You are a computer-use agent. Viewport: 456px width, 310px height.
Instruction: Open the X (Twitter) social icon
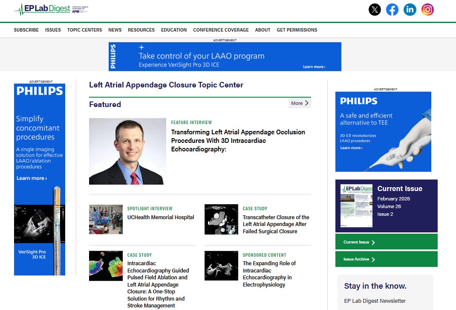[375, 10]
